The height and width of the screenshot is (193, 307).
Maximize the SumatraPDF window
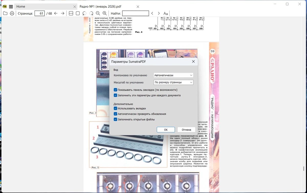coord(287,4)
